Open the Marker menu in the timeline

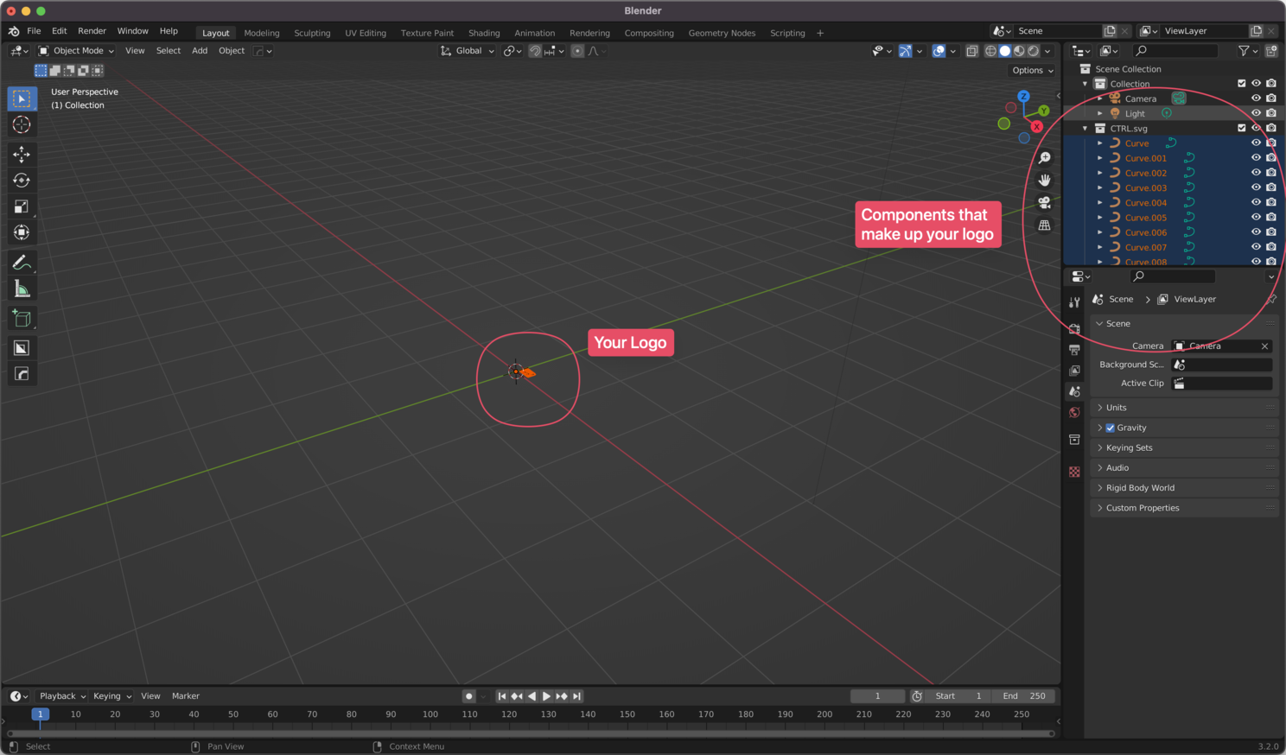[185, 696]
